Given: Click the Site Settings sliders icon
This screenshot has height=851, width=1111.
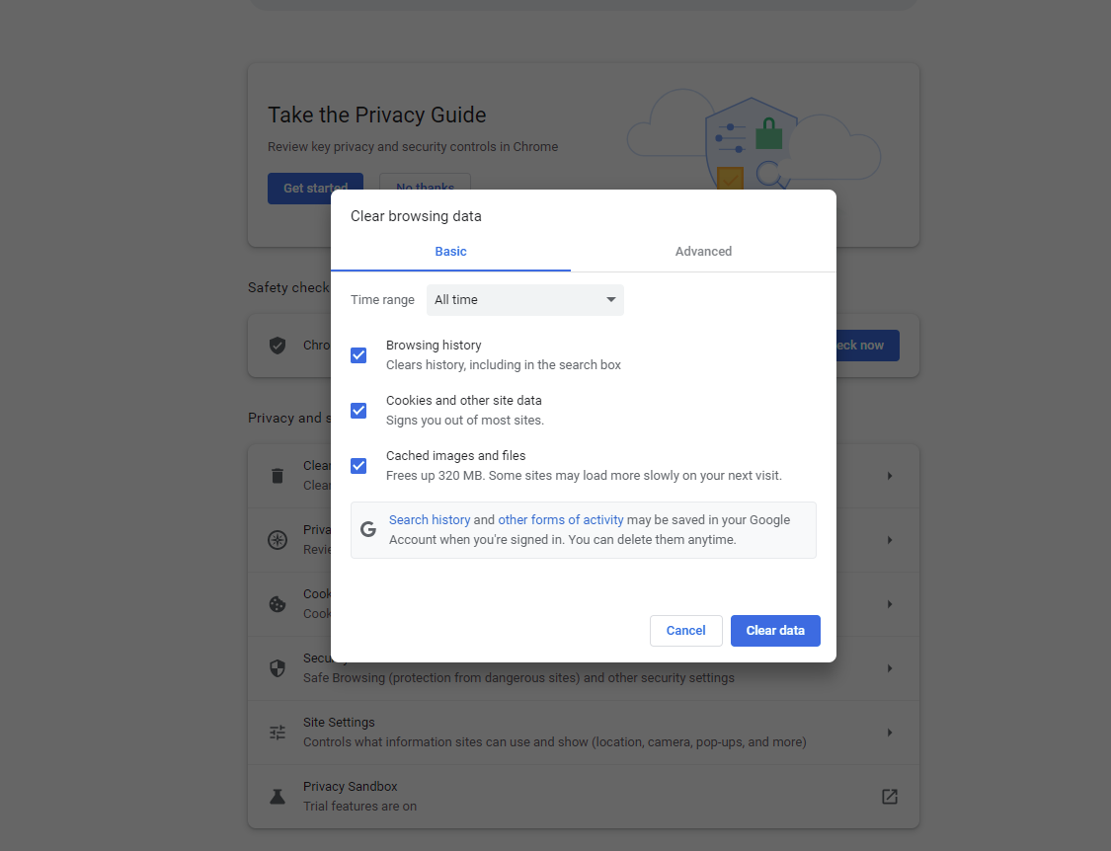Looking at the screenshot, I should (278, 733).
